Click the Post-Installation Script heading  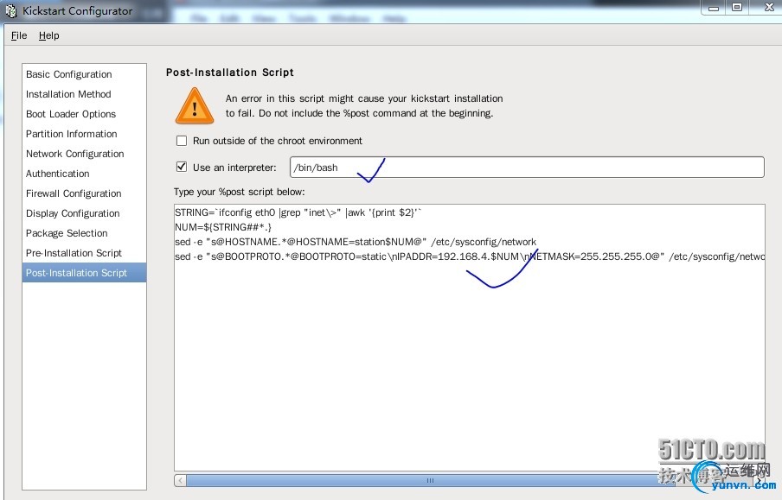pos(230,73)
